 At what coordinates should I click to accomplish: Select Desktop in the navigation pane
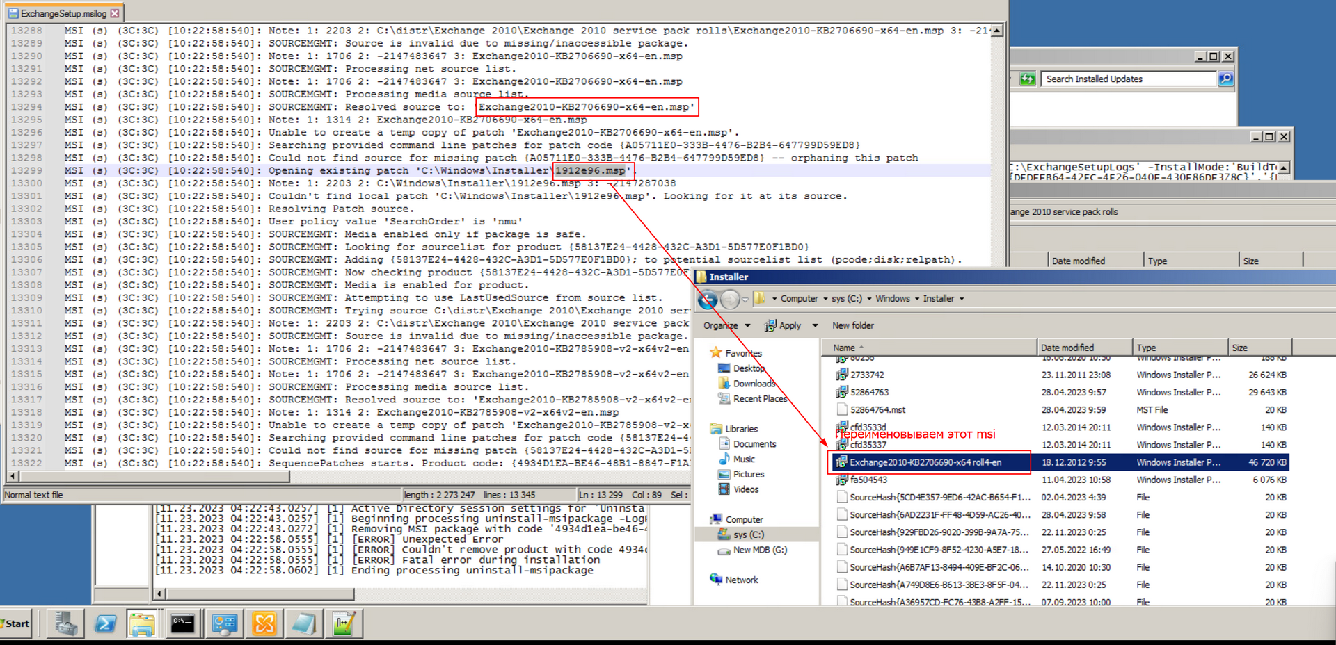pyautogui.click(x=748, y=368)
